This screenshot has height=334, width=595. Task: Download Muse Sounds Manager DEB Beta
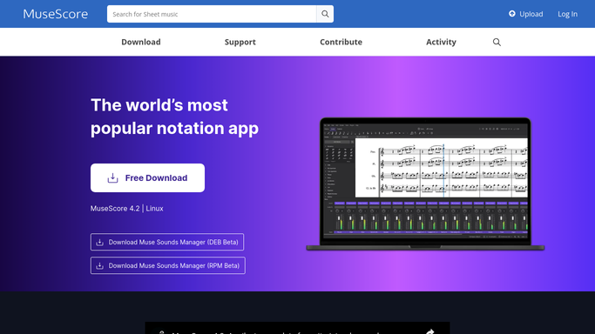pyautogui.click(x=167, y=242)
